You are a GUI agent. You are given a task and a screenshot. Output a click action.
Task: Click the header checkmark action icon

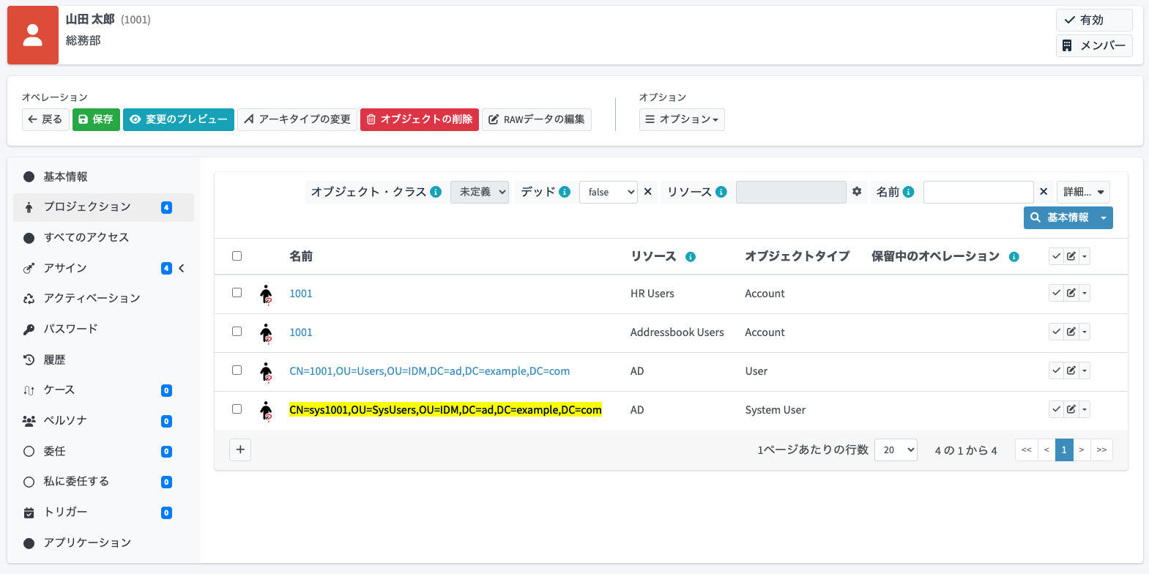point(1056,256)
